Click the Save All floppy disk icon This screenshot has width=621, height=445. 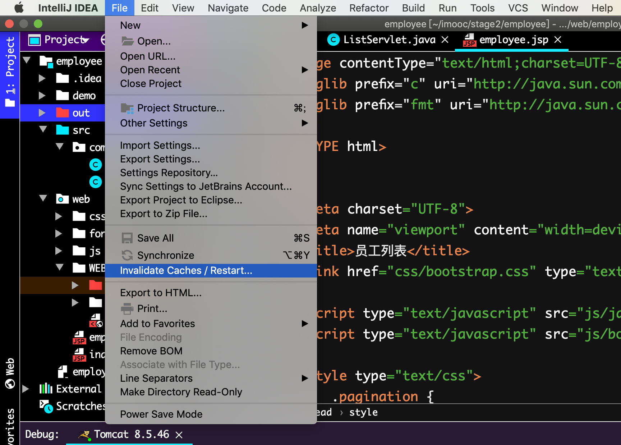click(x=127, y=238)
